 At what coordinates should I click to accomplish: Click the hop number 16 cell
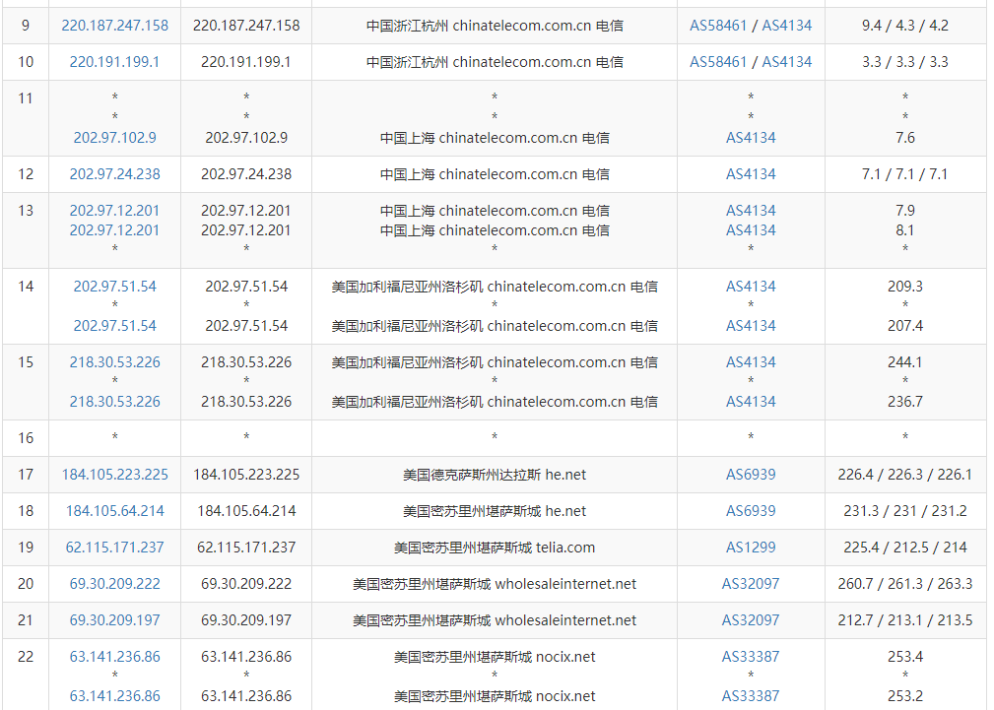coord(26,438)
